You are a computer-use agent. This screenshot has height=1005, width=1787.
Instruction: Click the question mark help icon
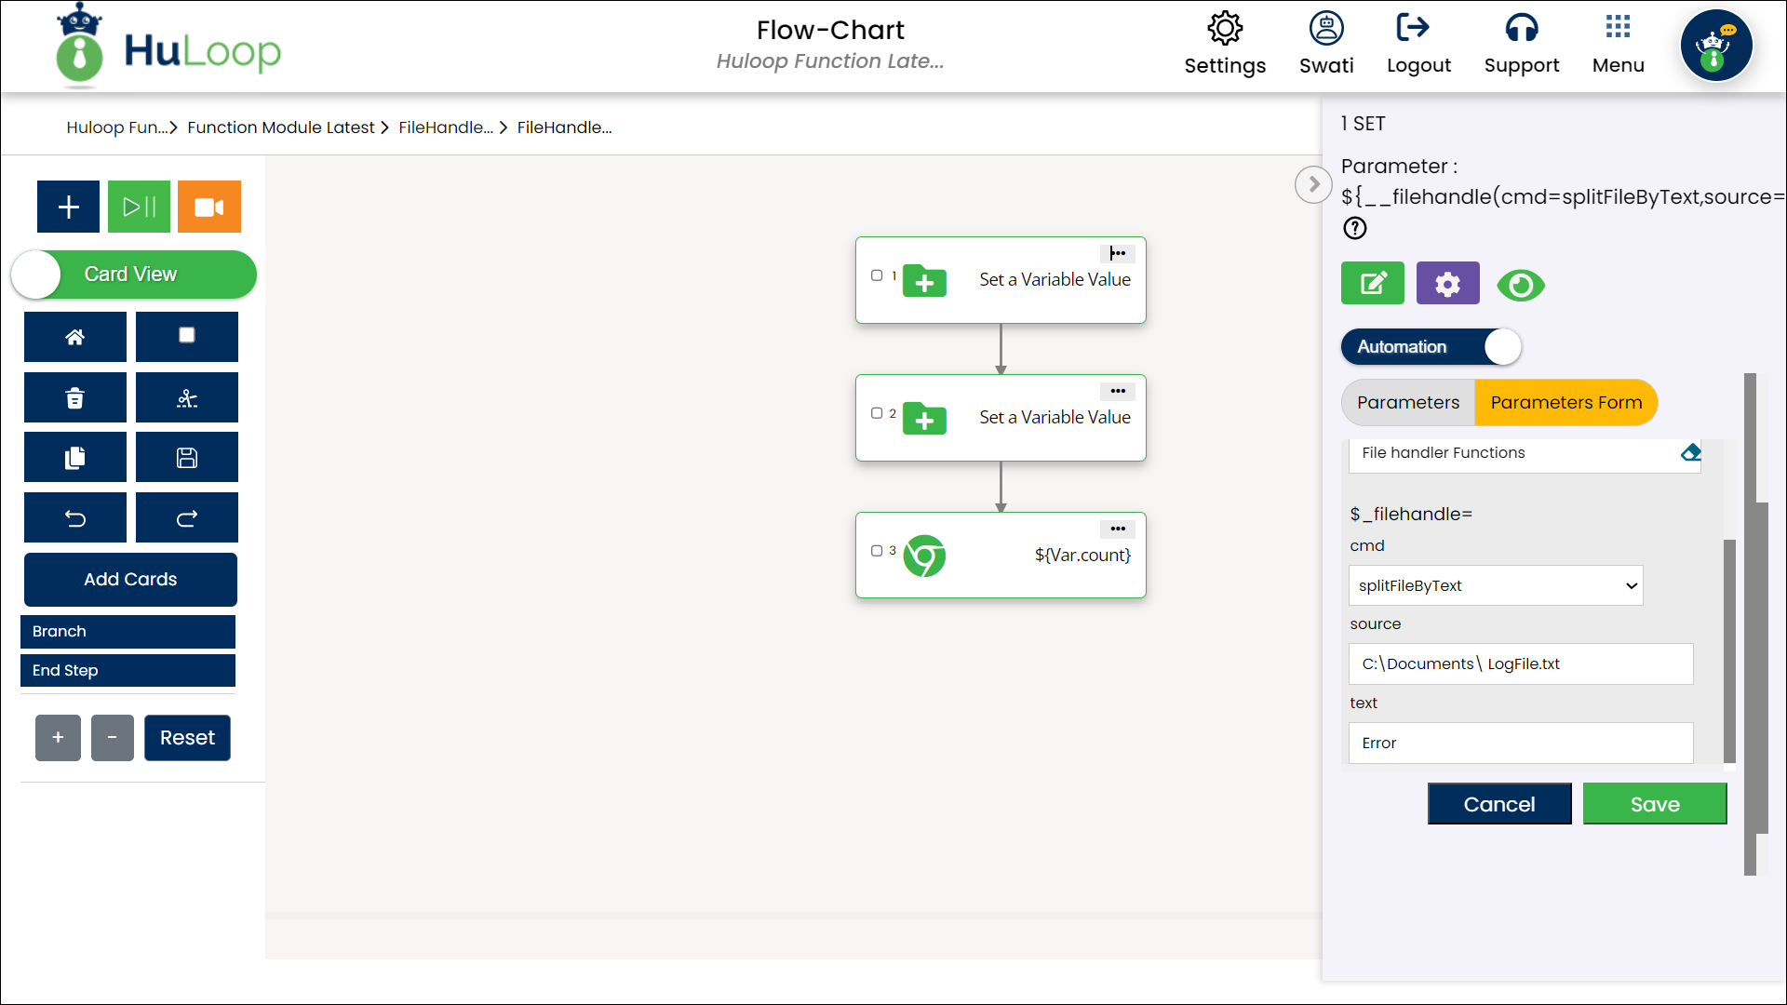(1355, 228)
